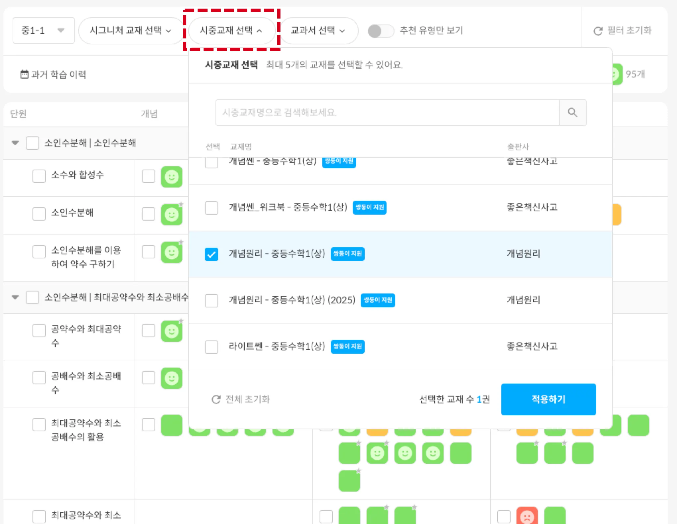
Task: Click the 필터 초기화 refresh icon
Action: (x=598, y=31)
